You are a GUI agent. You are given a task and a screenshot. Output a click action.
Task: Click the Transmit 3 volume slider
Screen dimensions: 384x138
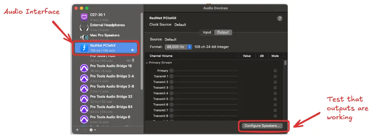[x=203, y=88]
